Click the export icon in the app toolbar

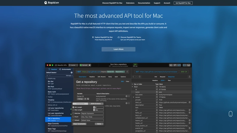pos(171,65)
